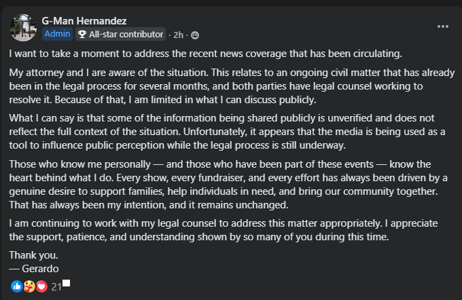Click the Care hugging-heart reaction icon
Viewport: 462px width, 300px height.
click(x=29, y=286)
